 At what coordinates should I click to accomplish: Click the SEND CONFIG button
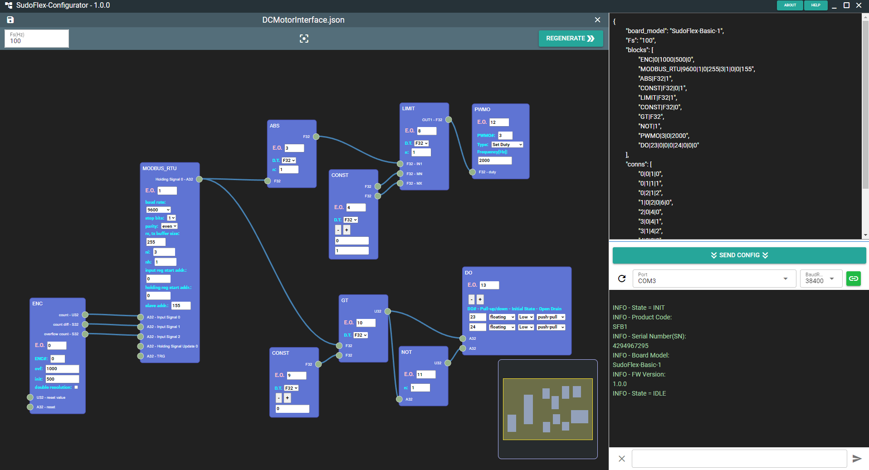coord(739,255)
